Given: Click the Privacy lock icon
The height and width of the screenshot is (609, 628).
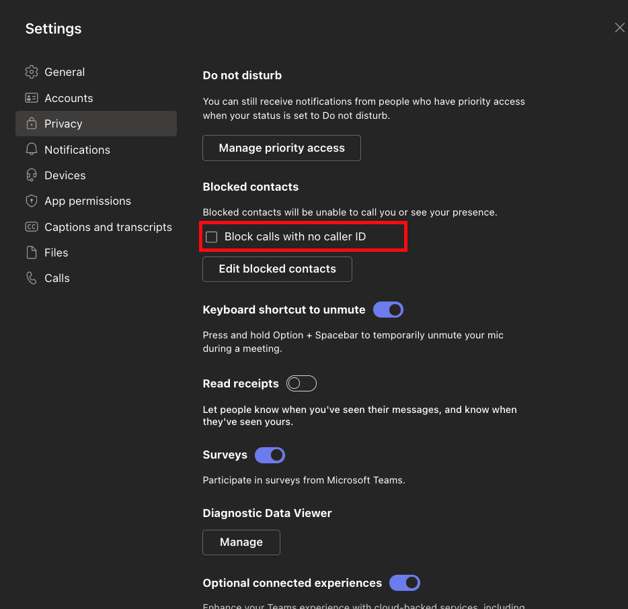Looking at the screenshot, I should (31, 124).
